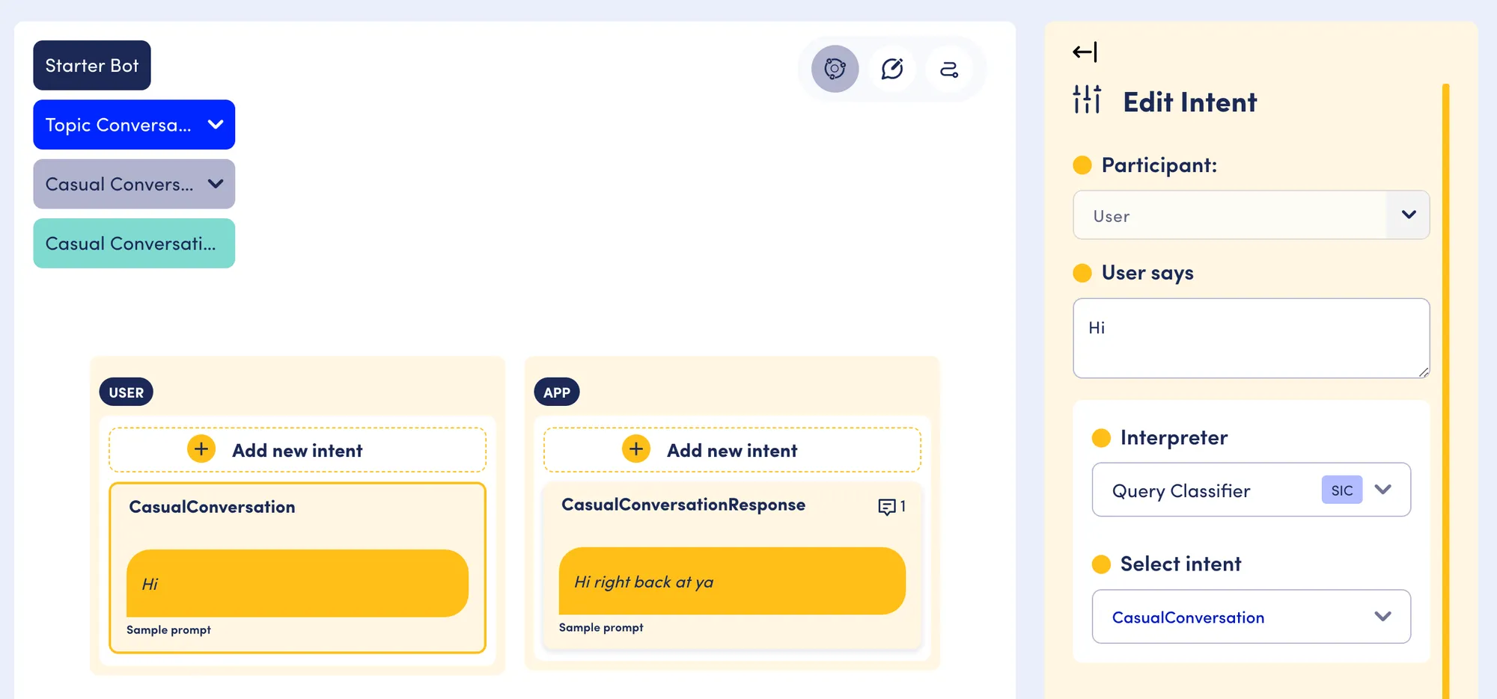Click the Starter Bot breadcrumb button
1497x699 pixels.
[x=92, y=66]
